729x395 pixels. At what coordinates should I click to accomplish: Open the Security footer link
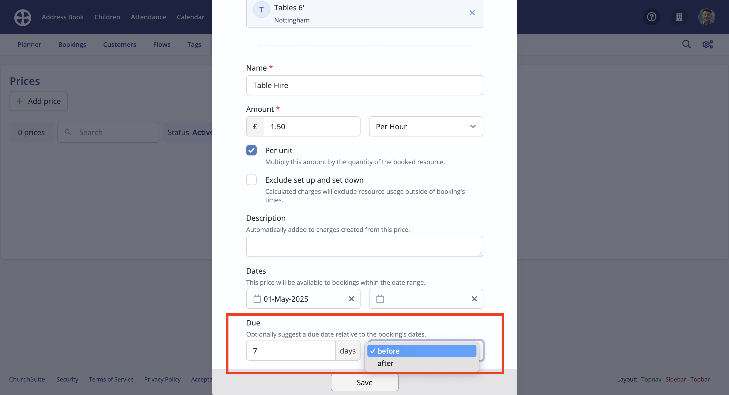pos(67,379)
